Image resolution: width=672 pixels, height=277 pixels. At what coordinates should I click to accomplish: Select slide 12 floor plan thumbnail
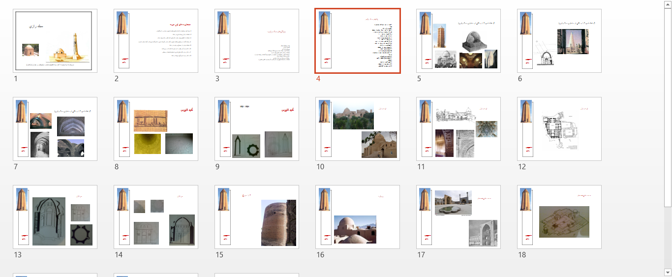click(559, 129)
